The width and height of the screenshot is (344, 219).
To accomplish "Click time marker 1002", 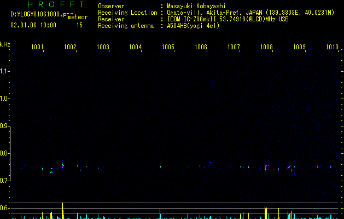I will [70, 47].
